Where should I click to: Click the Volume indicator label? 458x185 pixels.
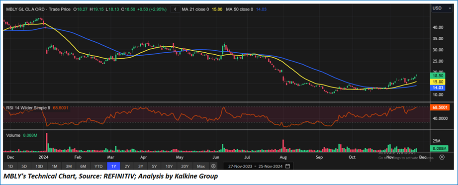pyautogui.click(x=13, y=135)
